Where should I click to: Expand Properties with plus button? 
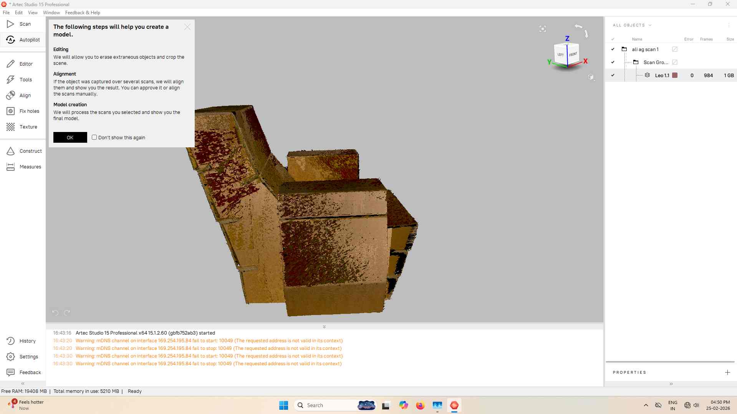pyautogui.click(x=727, y=373)
